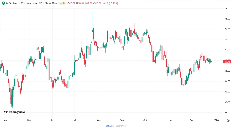
Task: Click the May label on time axis
Action: pos(29,120)
